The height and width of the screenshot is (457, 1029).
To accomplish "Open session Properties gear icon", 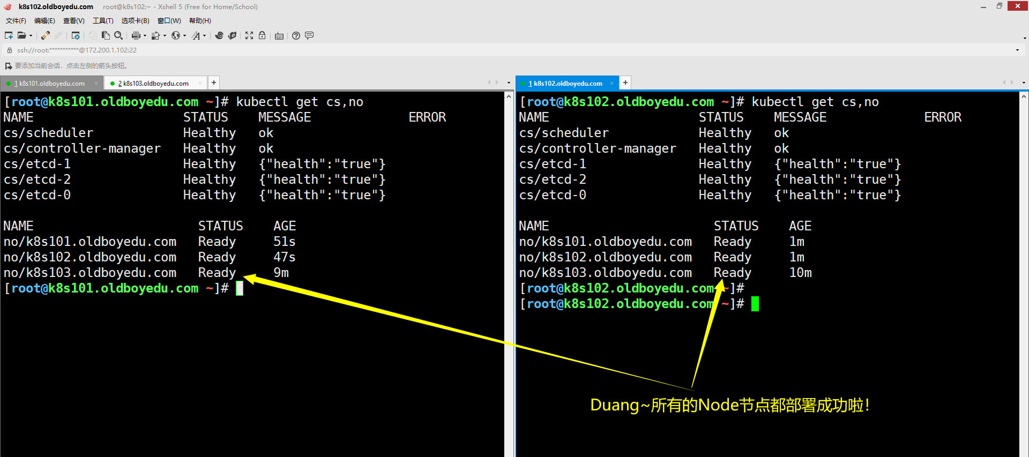I will coord(76,35).
